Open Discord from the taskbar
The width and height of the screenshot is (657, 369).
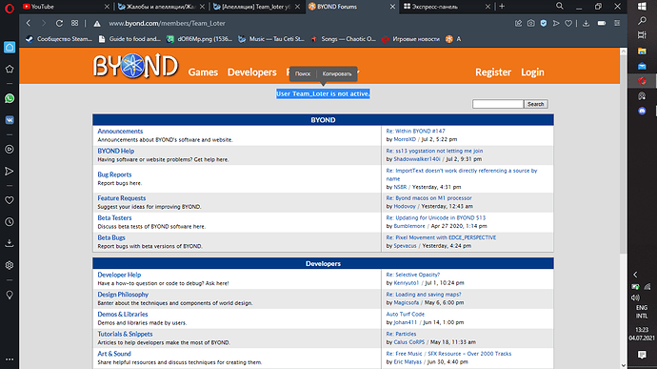(642, 111)
